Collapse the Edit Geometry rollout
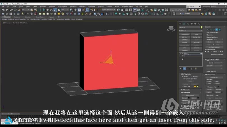 (210, 75)
